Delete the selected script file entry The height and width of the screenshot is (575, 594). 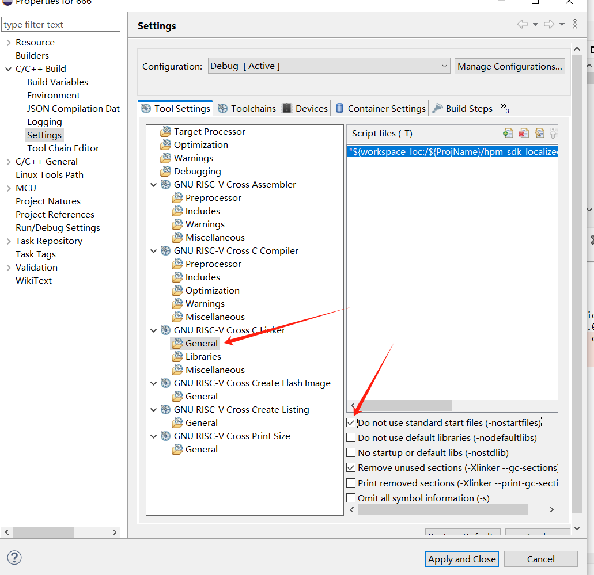click(x=524, y=133)
